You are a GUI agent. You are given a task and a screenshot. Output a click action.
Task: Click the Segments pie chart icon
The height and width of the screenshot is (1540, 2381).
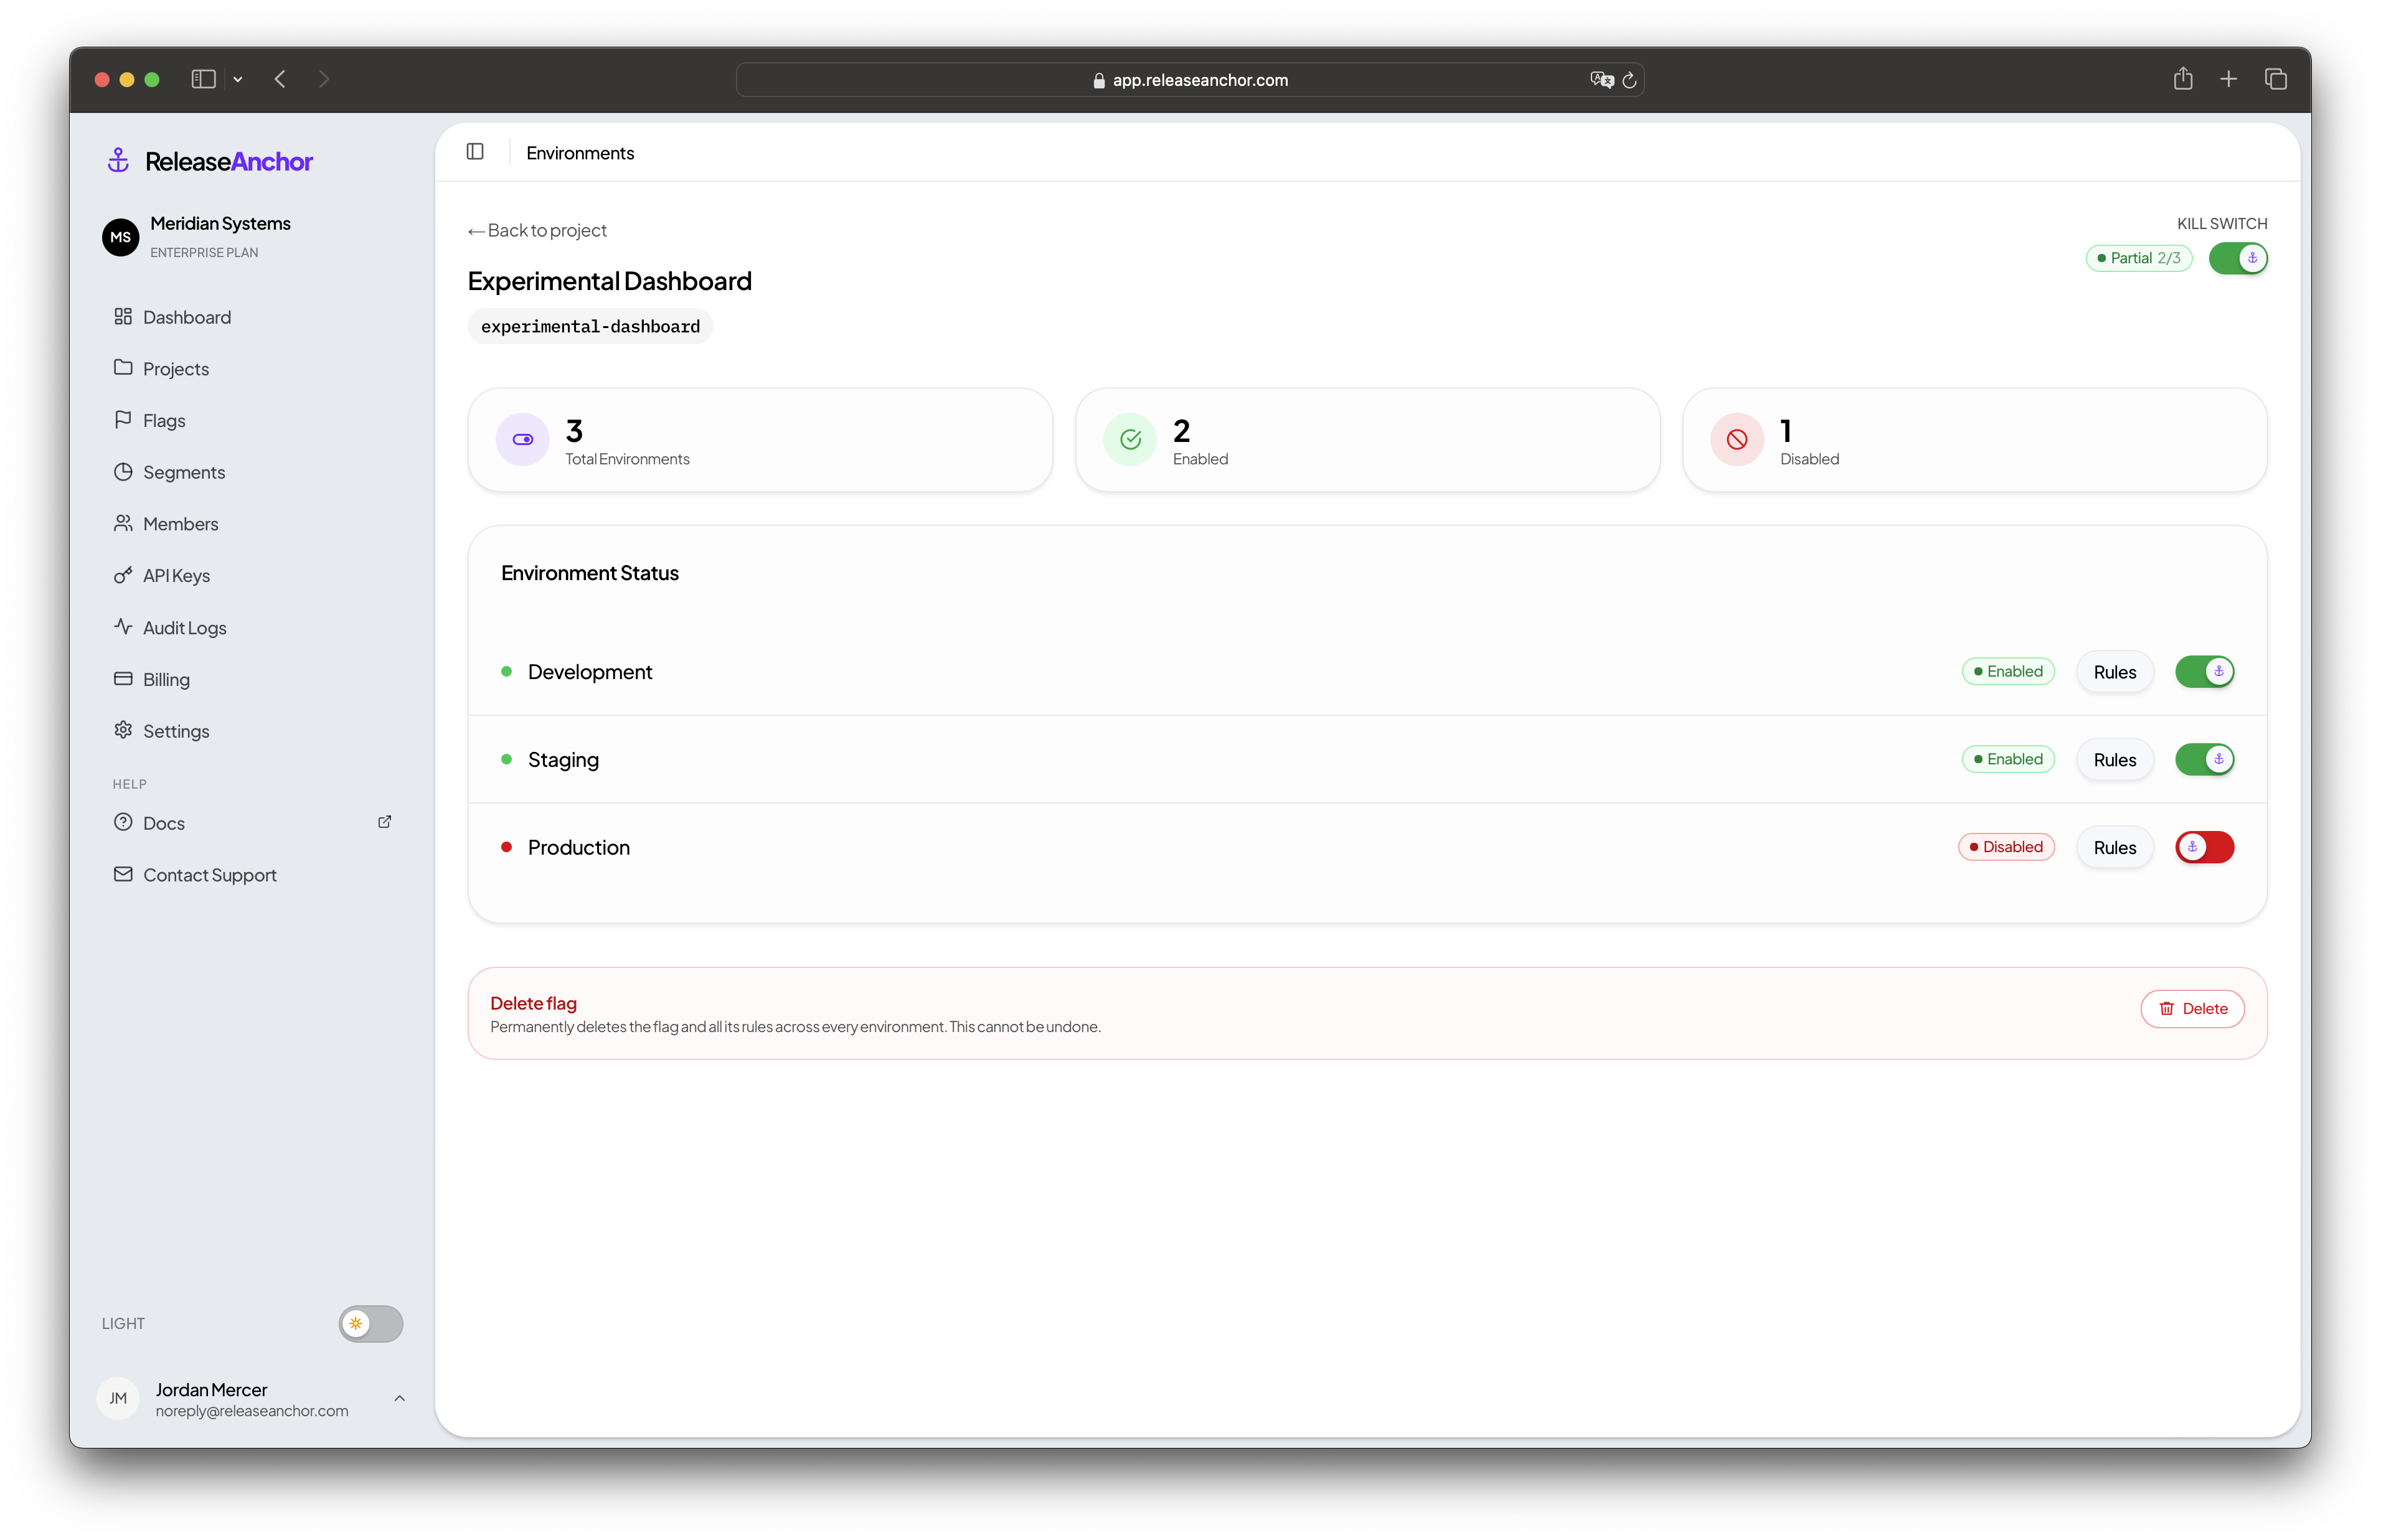pos(123,471)
